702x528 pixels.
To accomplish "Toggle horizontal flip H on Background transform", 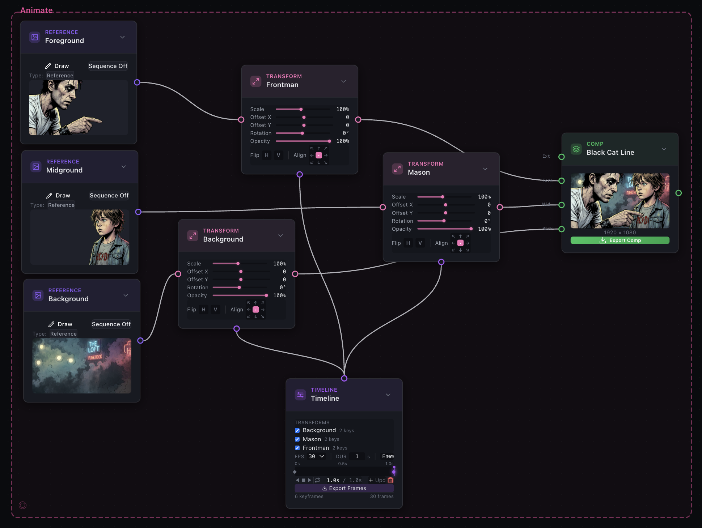I will coord(203,310).
